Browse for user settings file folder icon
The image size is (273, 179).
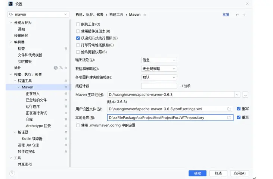pos(229,109)
